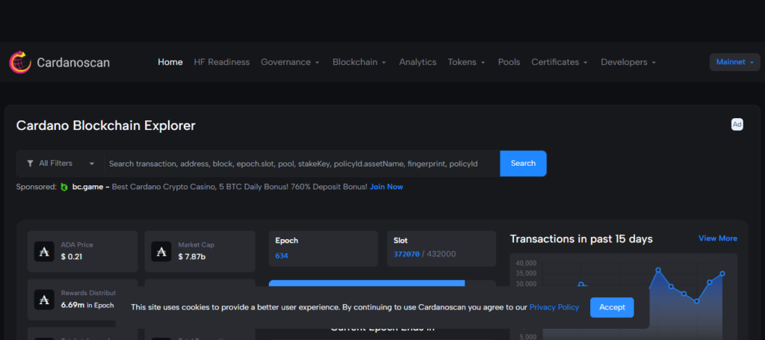Focus the search transaction input field
The width and height of the screenshot is (765, 340).
(303, 164)
